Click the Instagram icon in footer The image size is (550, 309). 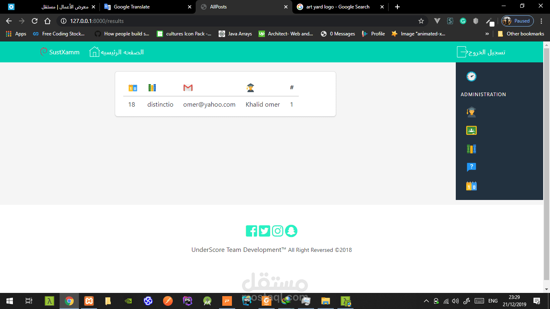coord(278,231)
